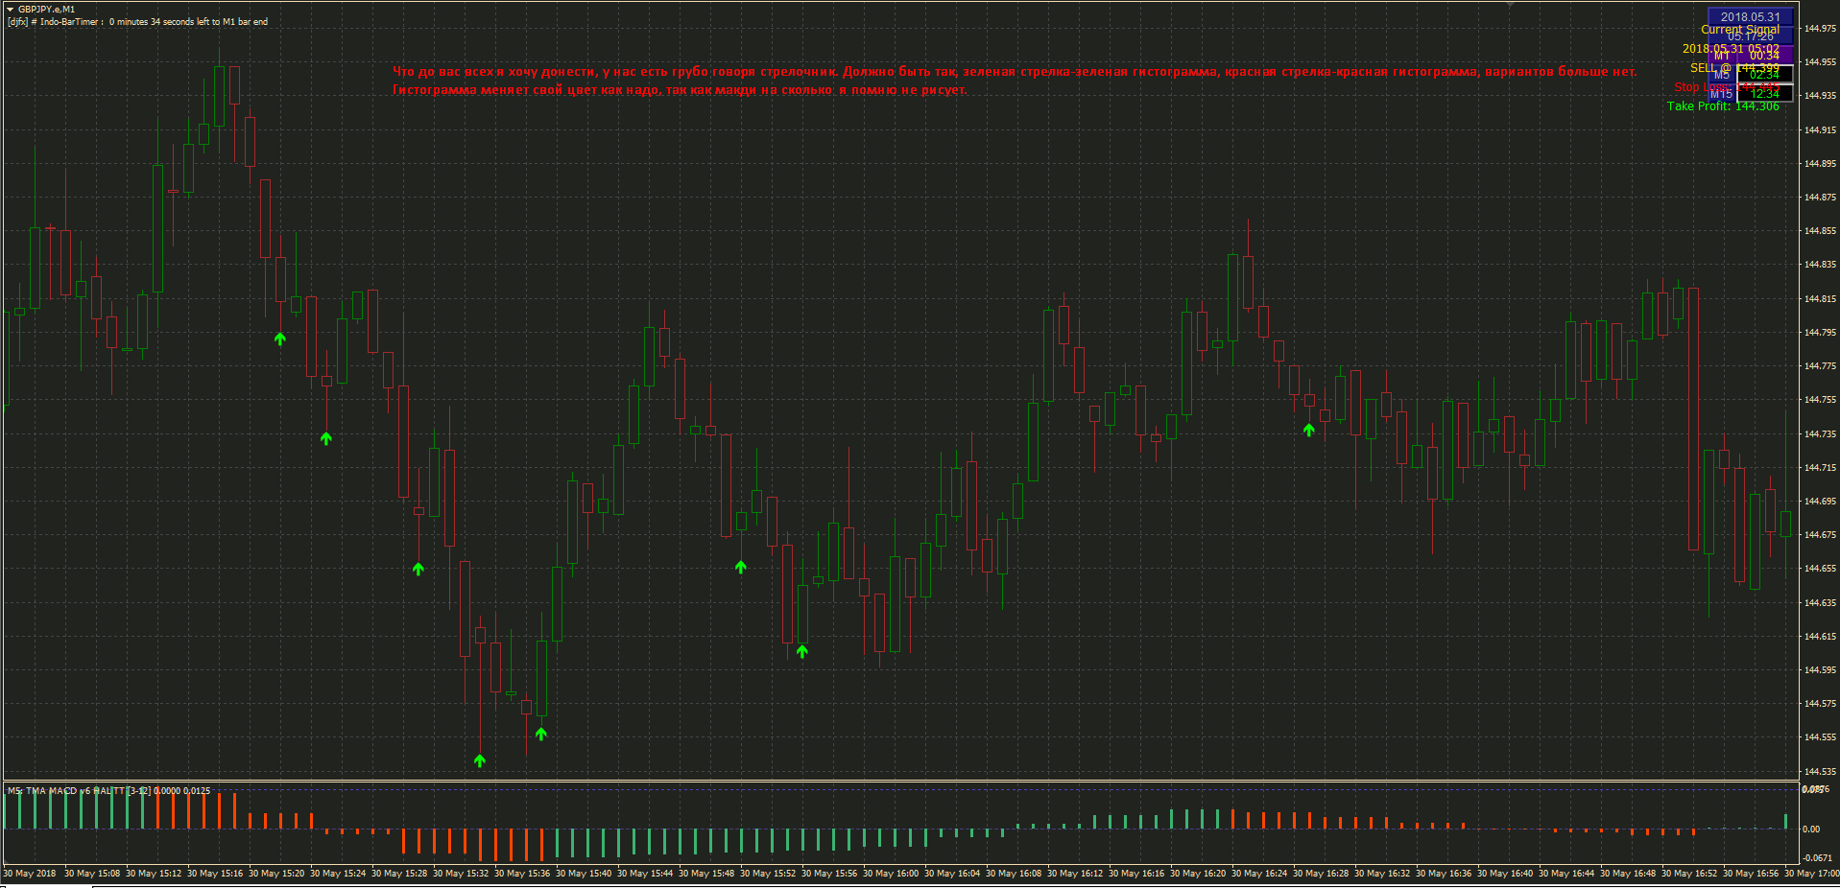This screenshot has width=1840, height=888.
Task: Select the M5 timeframe timer row
Action: [x=1751, y=75]
